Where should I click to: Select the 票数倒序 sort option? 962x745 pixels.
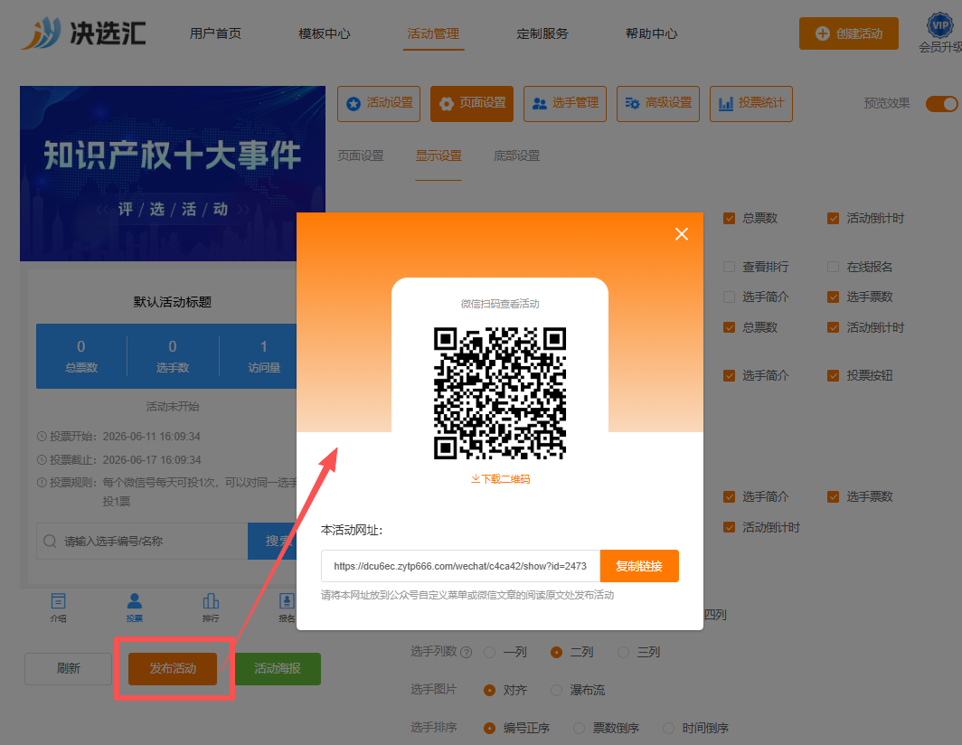pyautogui.click(x=579, y=729)
